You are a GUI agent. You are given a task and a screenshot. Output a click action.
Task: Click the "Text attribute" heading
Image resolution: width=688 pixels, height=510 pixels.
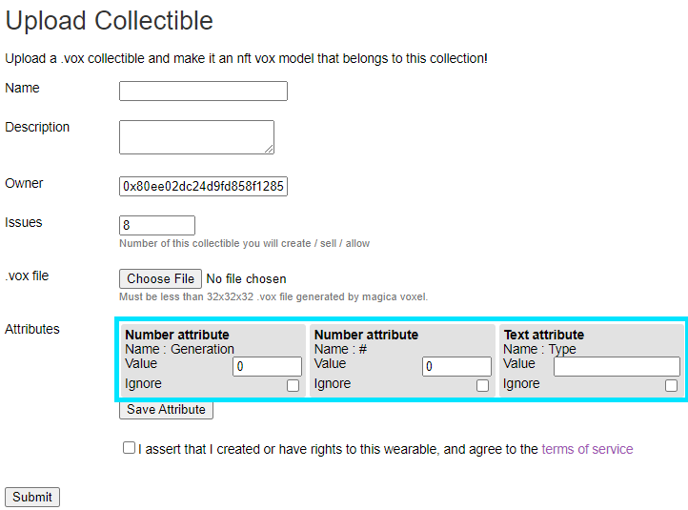[544, 335]
